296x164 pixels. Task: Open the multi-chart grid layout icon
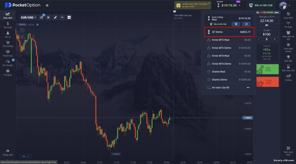(69, 17)
